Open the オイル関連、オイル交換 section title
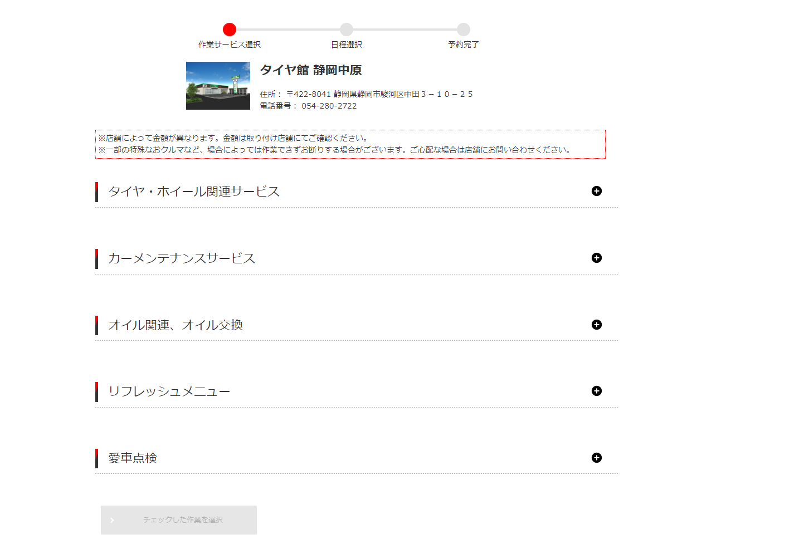The image size is (804, 539). [176, 325]
